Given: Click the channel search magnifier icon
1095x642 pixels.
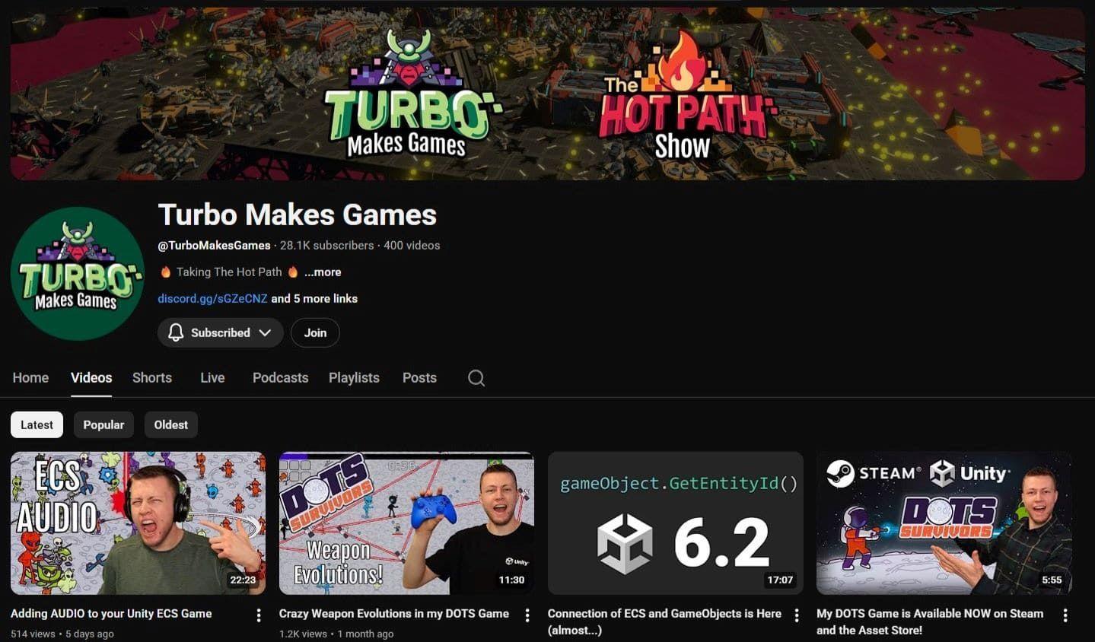Looking at the screenshot, I should 476,378.
